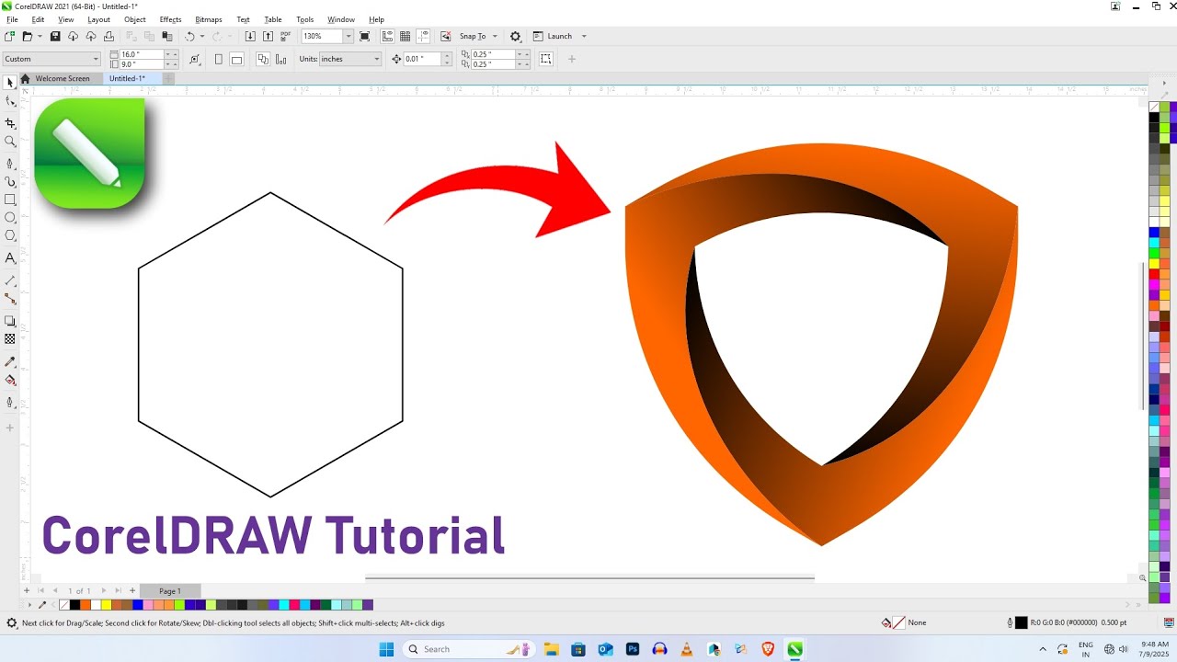Toggle Current page layout button
This screenshot has height=662, width=1177.
[281, 59]
